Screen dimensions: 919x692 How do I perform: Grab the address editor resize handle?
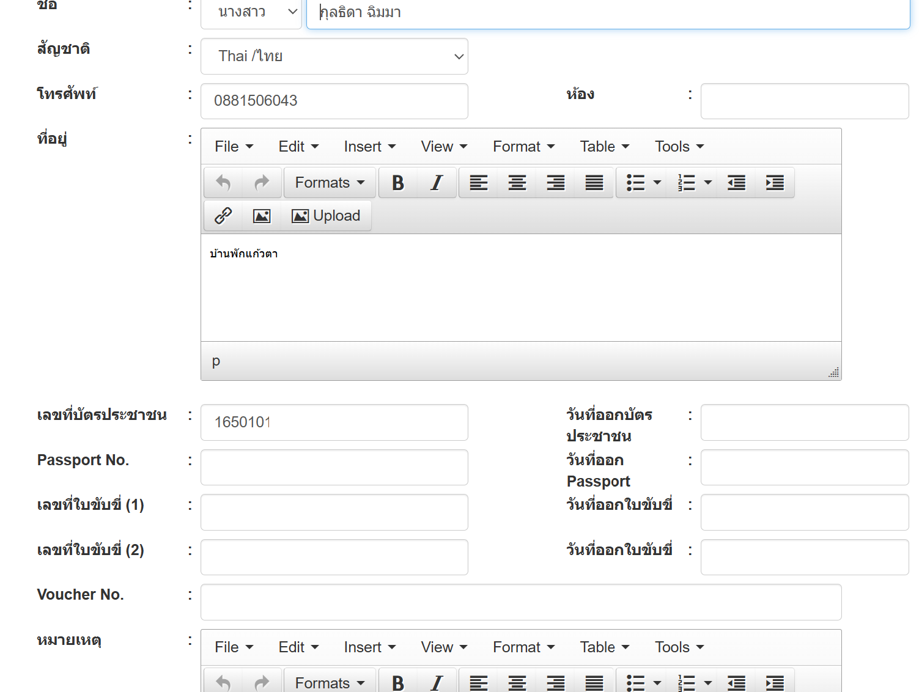834,372
